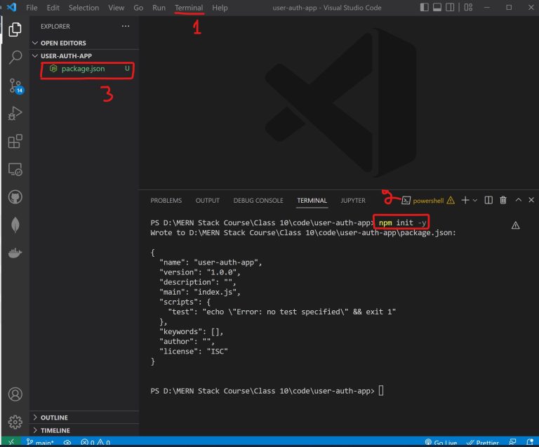539x447 pixels.
Task: Click the "license": "ISC" output line
Action: click(x=194, y=351)
